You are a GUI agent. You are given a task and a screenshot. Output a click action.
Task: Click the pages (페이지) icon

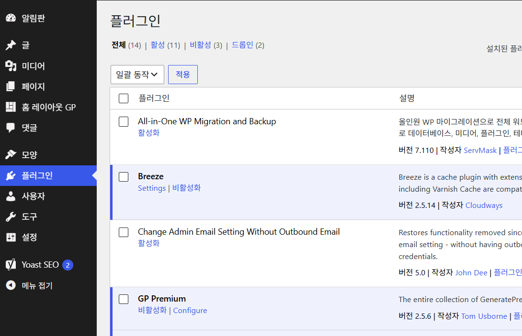(11, 87)
